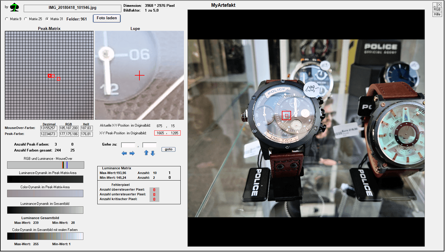Click the untersteuerter Pixel count indicator

pos(154,194)
